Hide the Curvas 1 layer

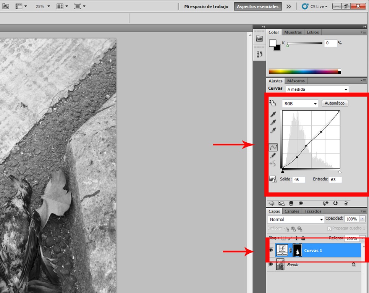(271, 250)
